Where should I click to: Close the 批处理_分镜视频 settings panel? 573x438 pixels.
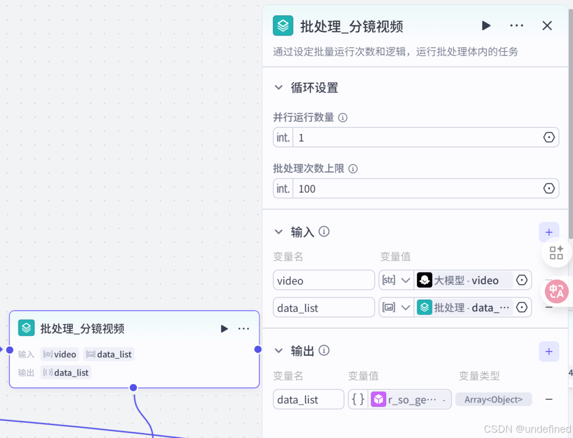547,25
